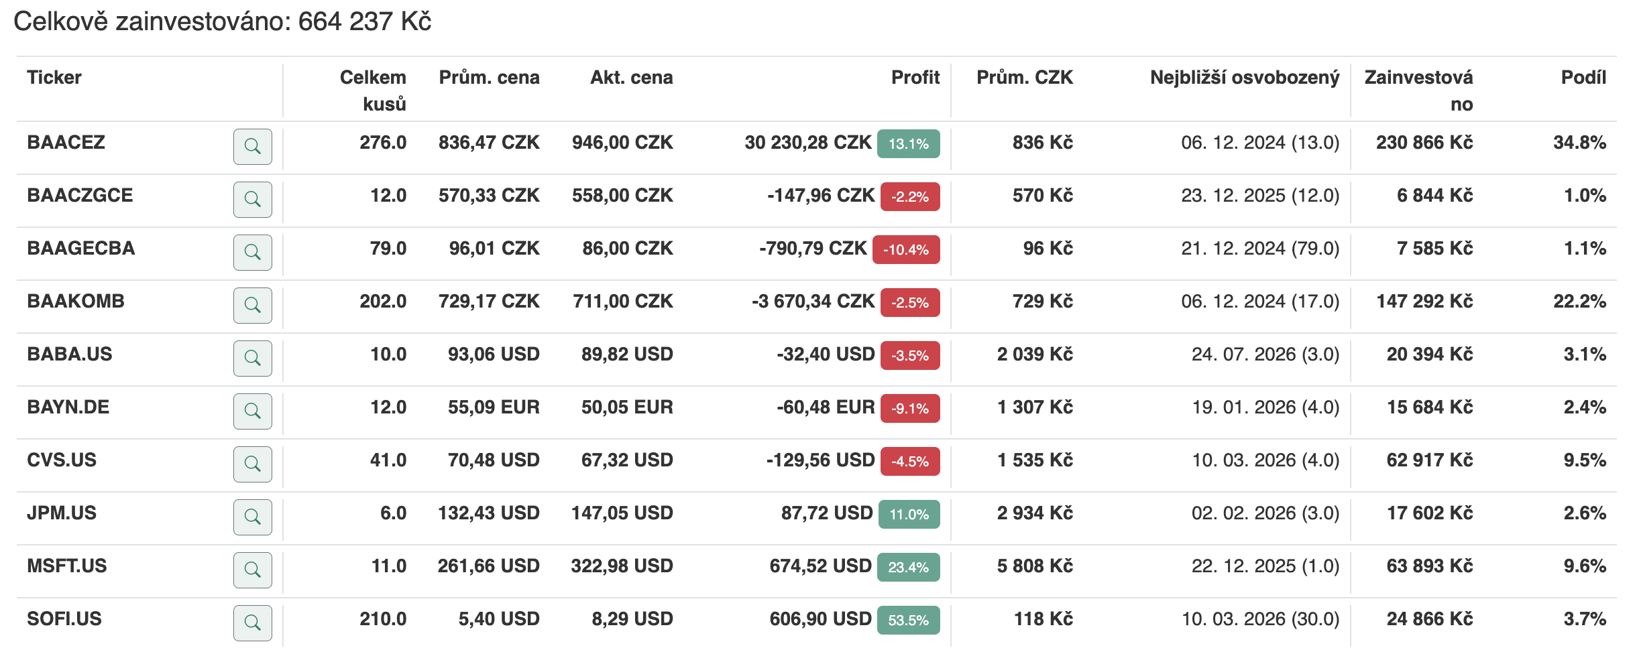This screenshot has width=1635, height=650.
Task: Select the Podíl column header
Action: (1583, 78)
